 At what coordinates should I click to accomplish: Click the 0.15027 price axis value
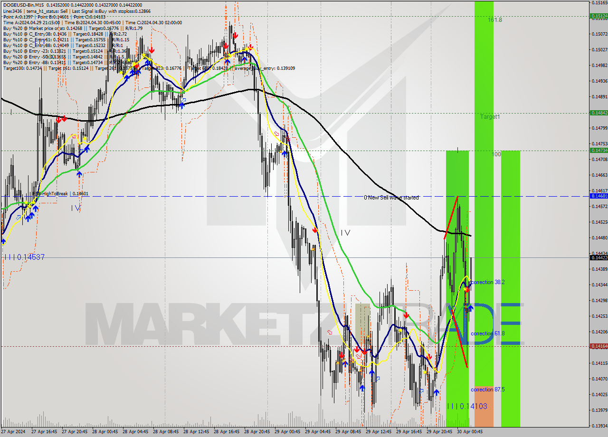coord(600,49)
